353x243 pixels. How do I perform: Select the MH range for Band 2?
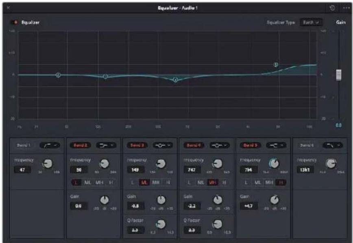99,182
